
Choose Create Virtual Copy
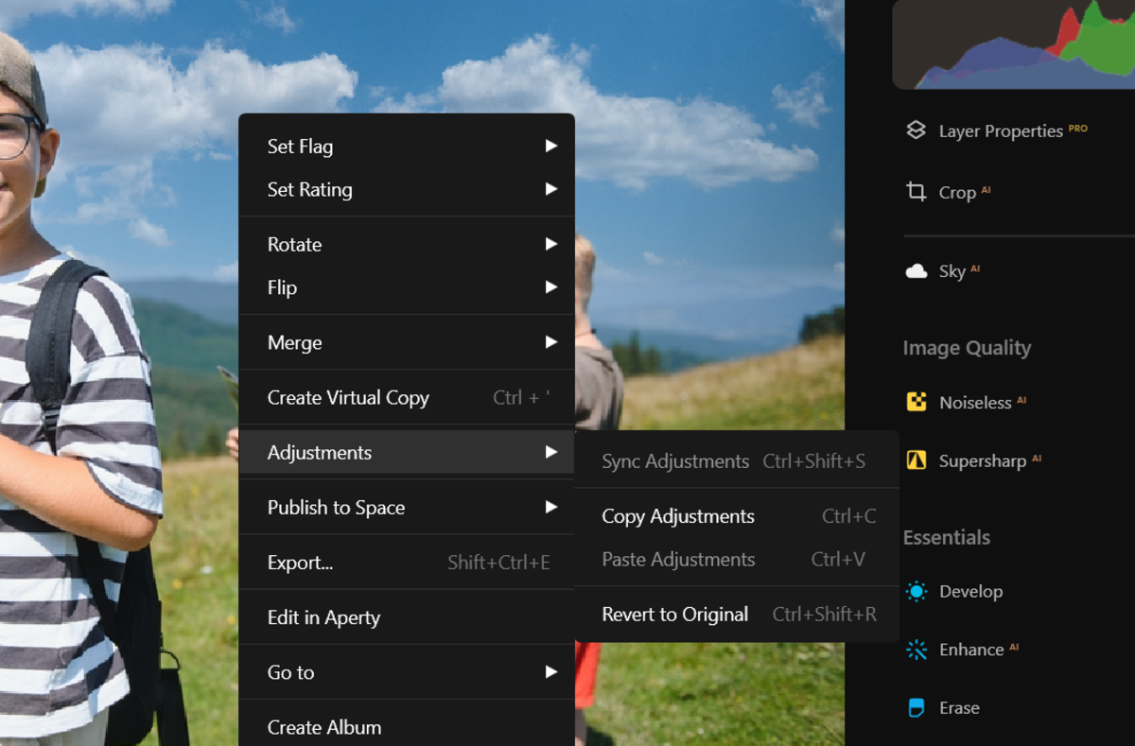tap(407, 398)
